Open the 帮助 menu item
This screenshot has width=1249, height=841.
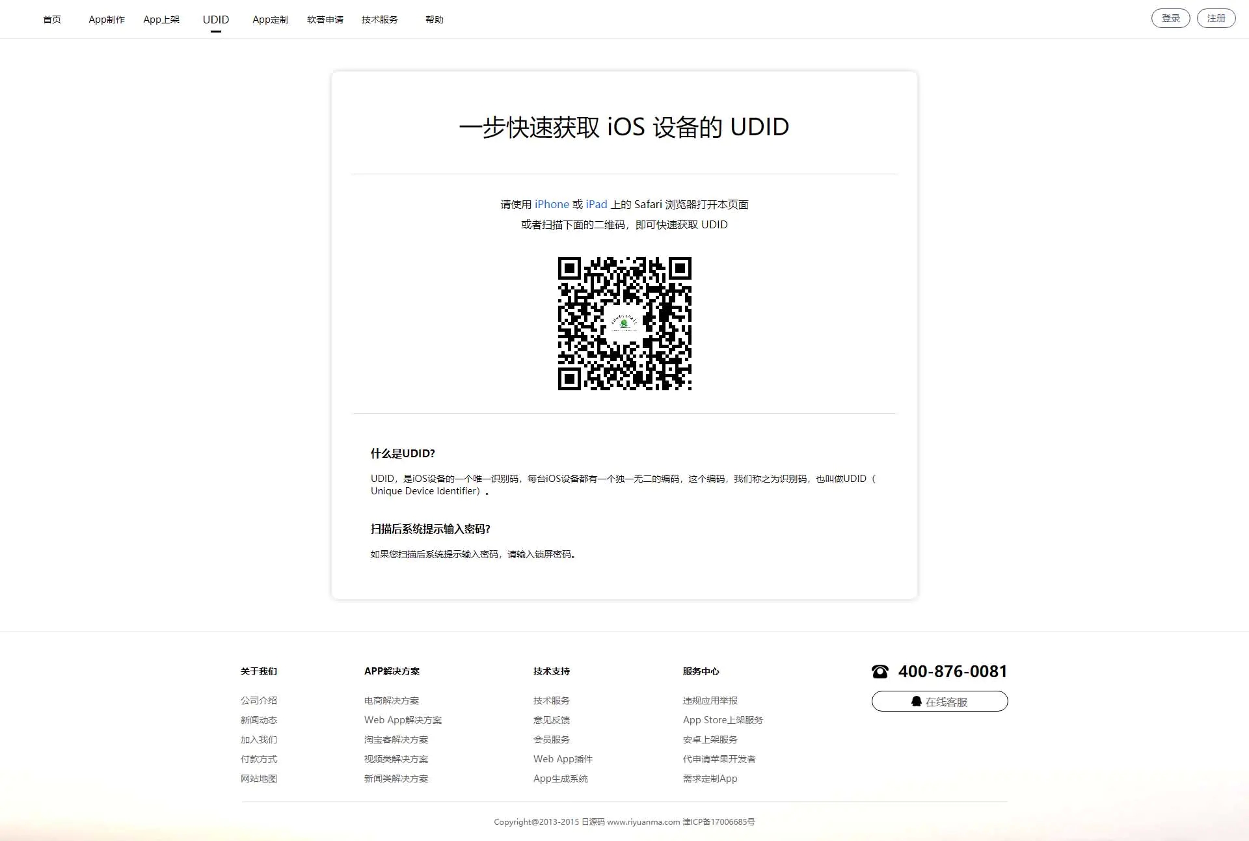pos(434,20)
